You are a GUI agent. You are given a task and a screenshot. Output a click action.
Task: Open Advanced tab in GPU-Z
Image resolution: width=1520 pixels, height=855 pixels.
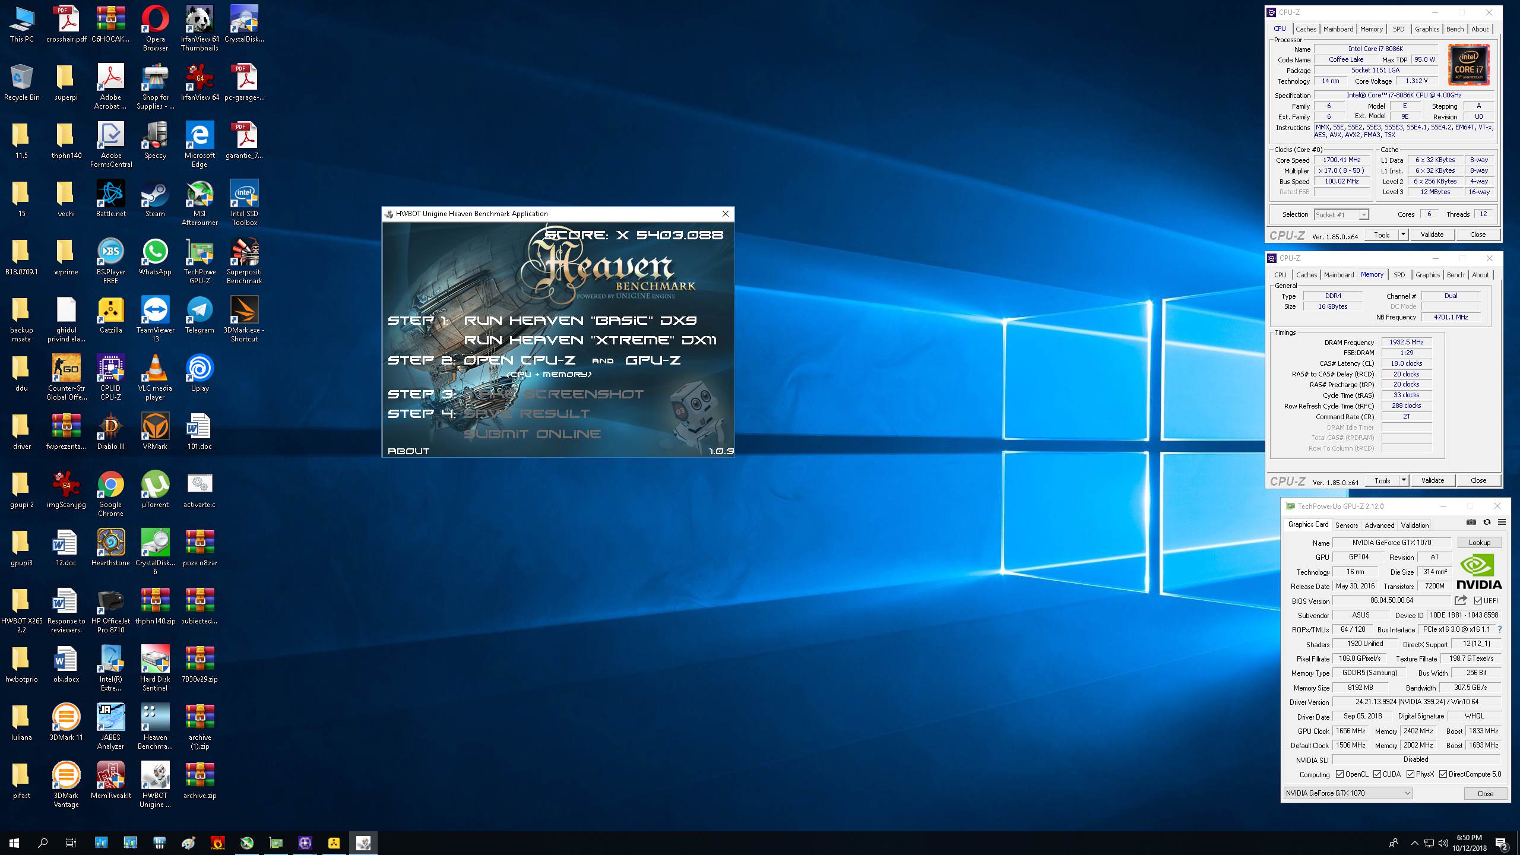click(1379, 525)
